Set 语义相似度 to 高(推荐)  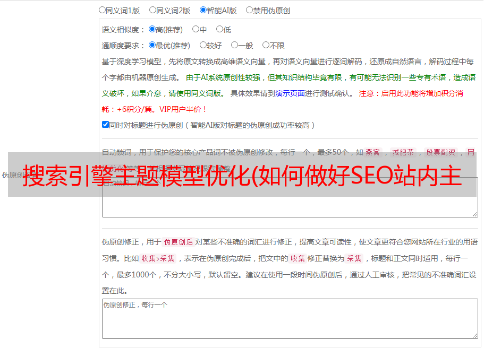[x=152, y=29]
